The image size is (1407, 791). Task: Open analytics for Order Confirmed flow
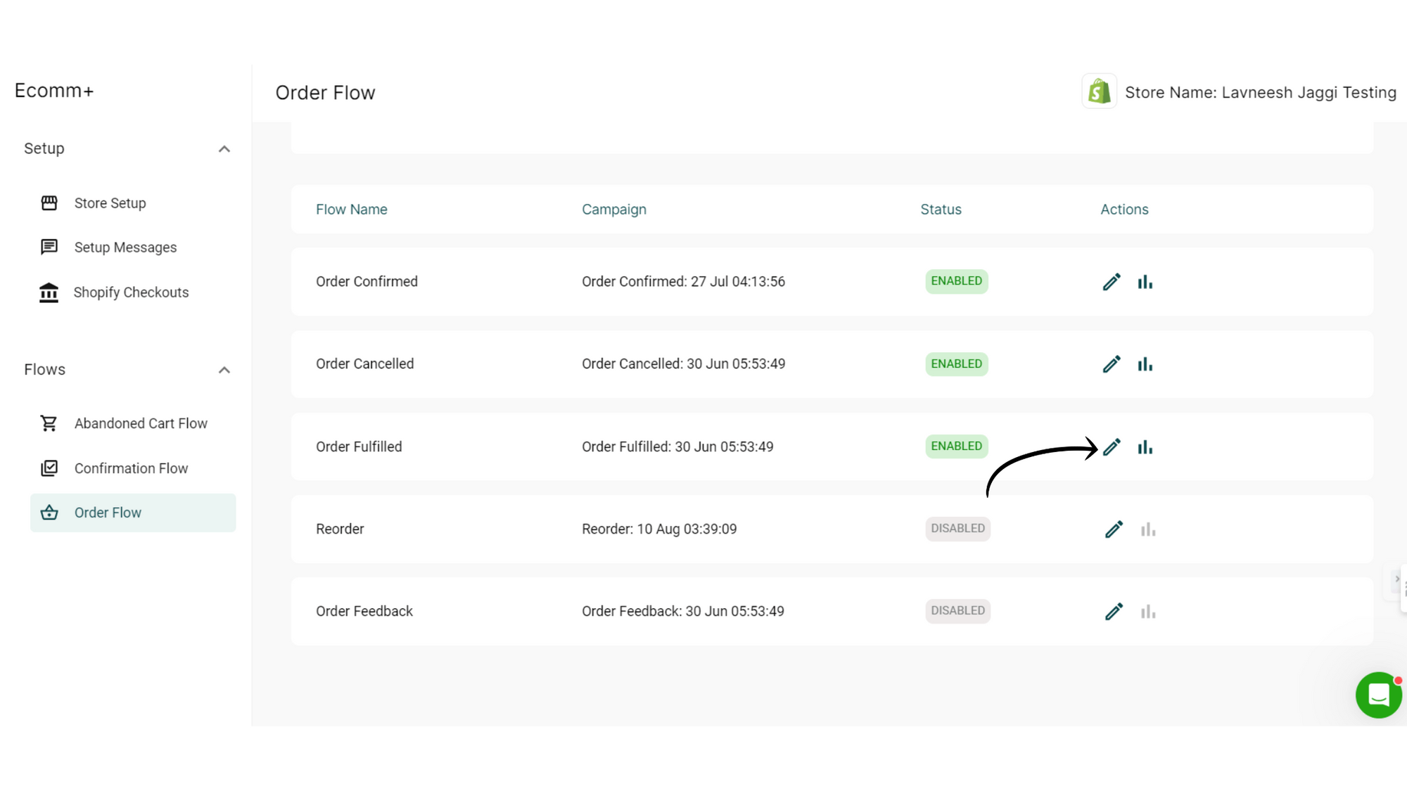point(1145,281)
